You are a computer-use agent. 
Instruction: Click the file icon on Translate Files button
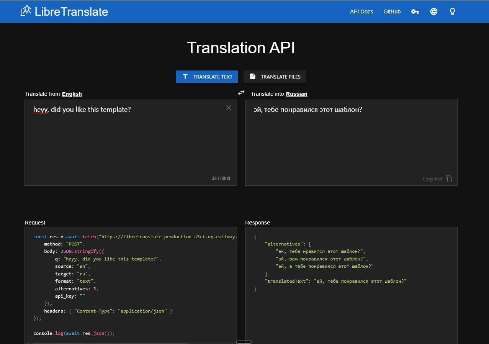[x=252, y=77]
